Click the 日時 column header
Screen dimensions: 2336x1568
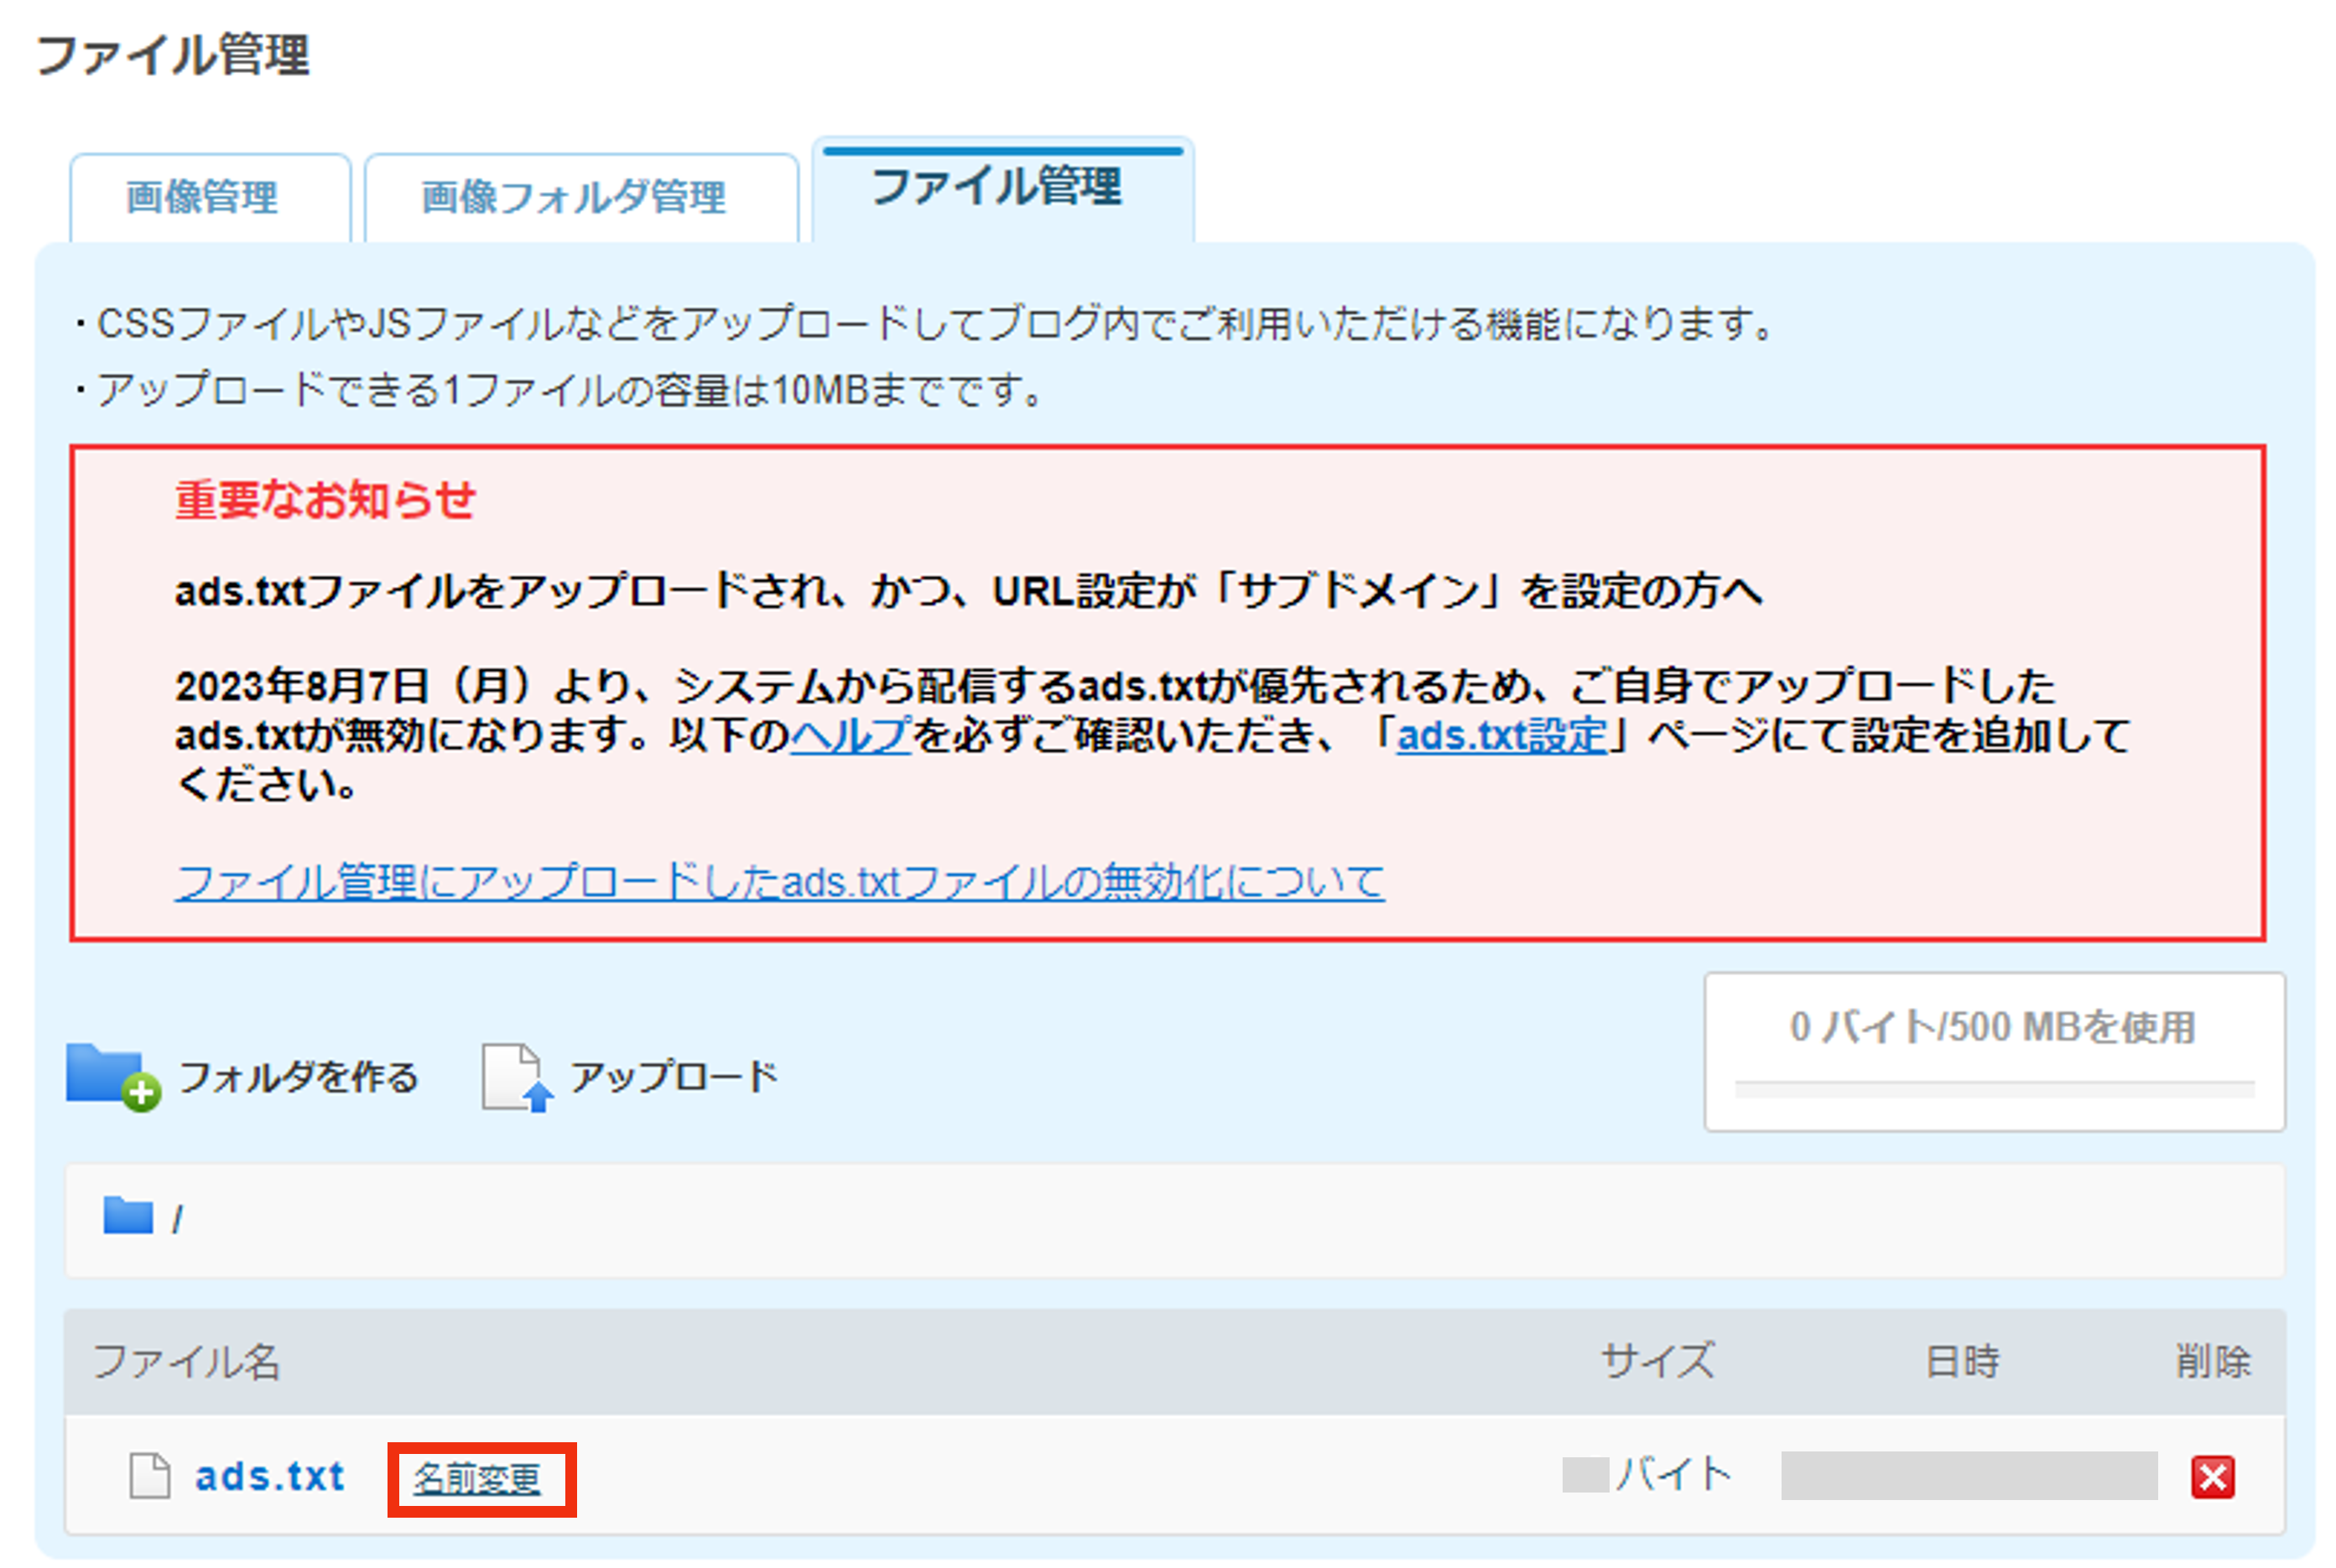point(1962,1361)
